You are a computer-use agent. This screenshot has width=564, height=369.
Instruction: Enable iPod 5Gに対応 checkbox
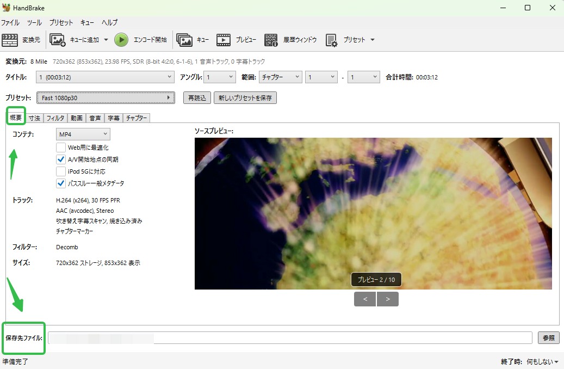pos(61,171)
